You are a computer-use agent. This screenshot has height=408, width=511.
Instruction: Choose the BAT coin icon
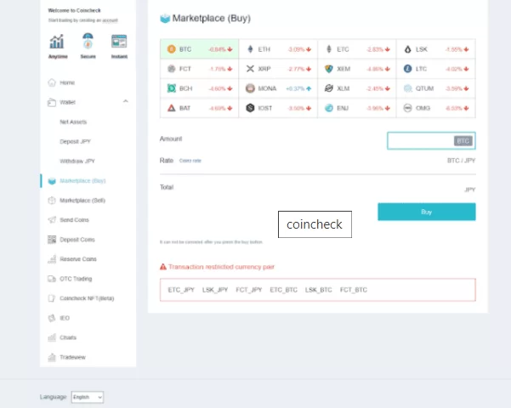click(x=172, y=108)
